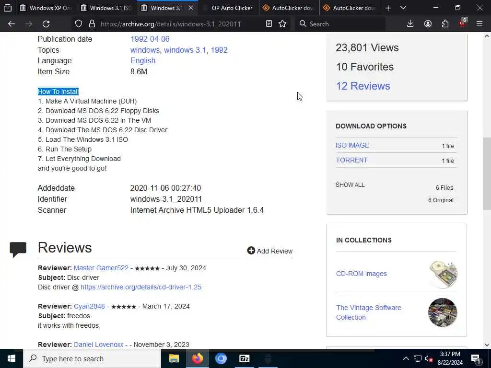Screen dimensions: 491x368
Task: Go back to the previous page
Action: pos(12,24)
